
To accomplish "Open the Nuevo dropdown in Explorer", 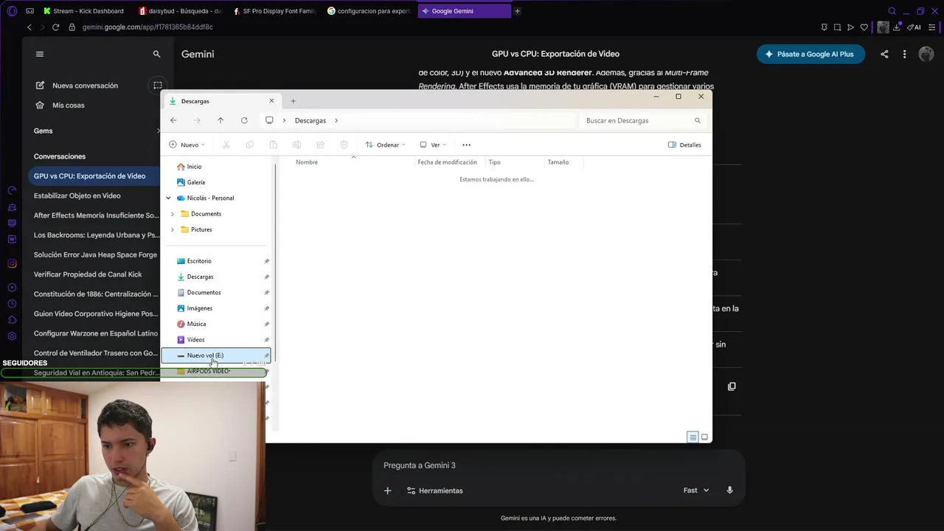I will pyautogui.click(x=187, y=145).
